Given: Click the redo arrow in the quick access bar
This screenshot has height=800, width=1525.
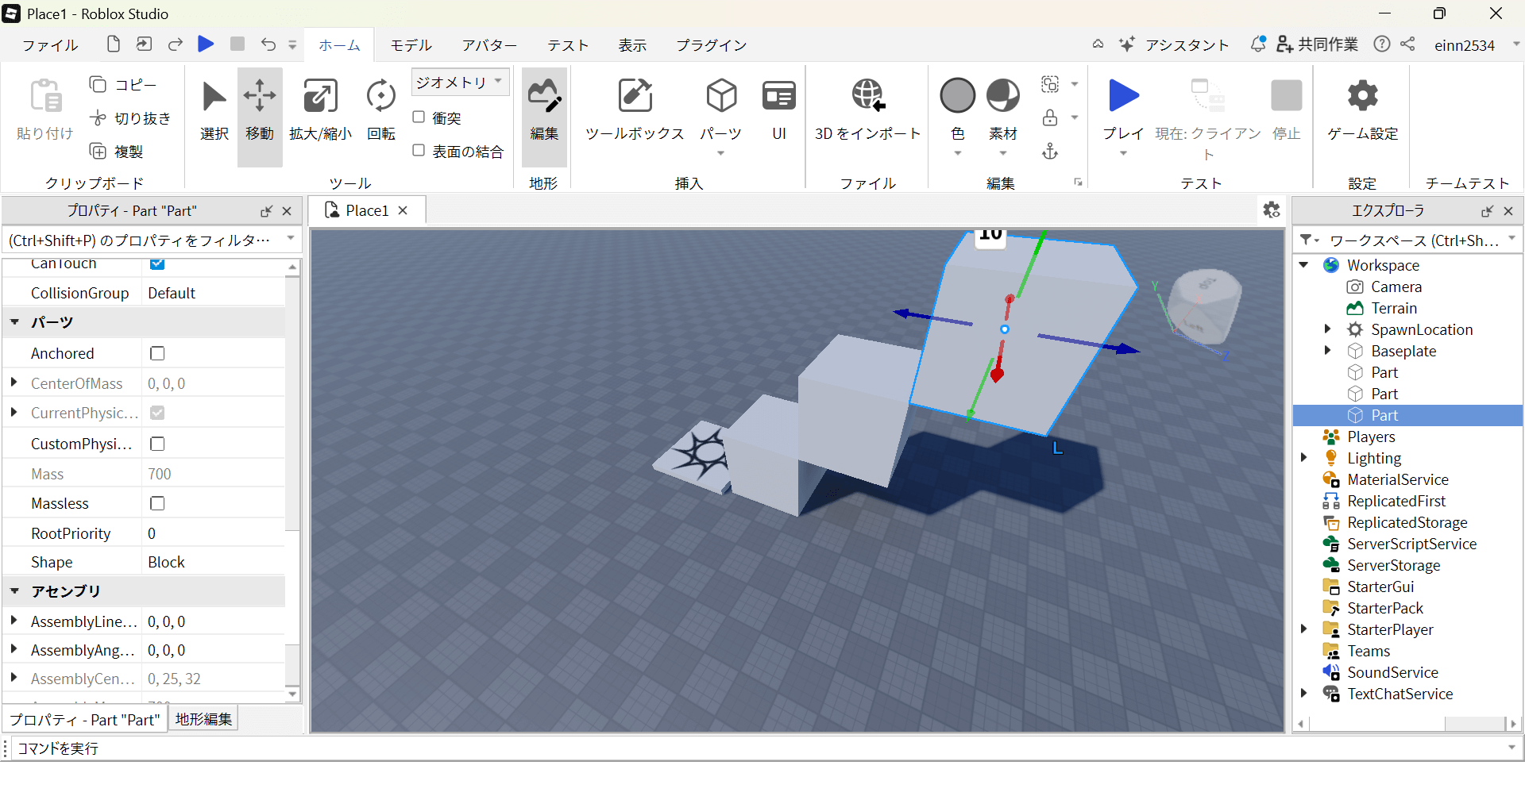Looking at the screenshot, I should click(176, 44).
